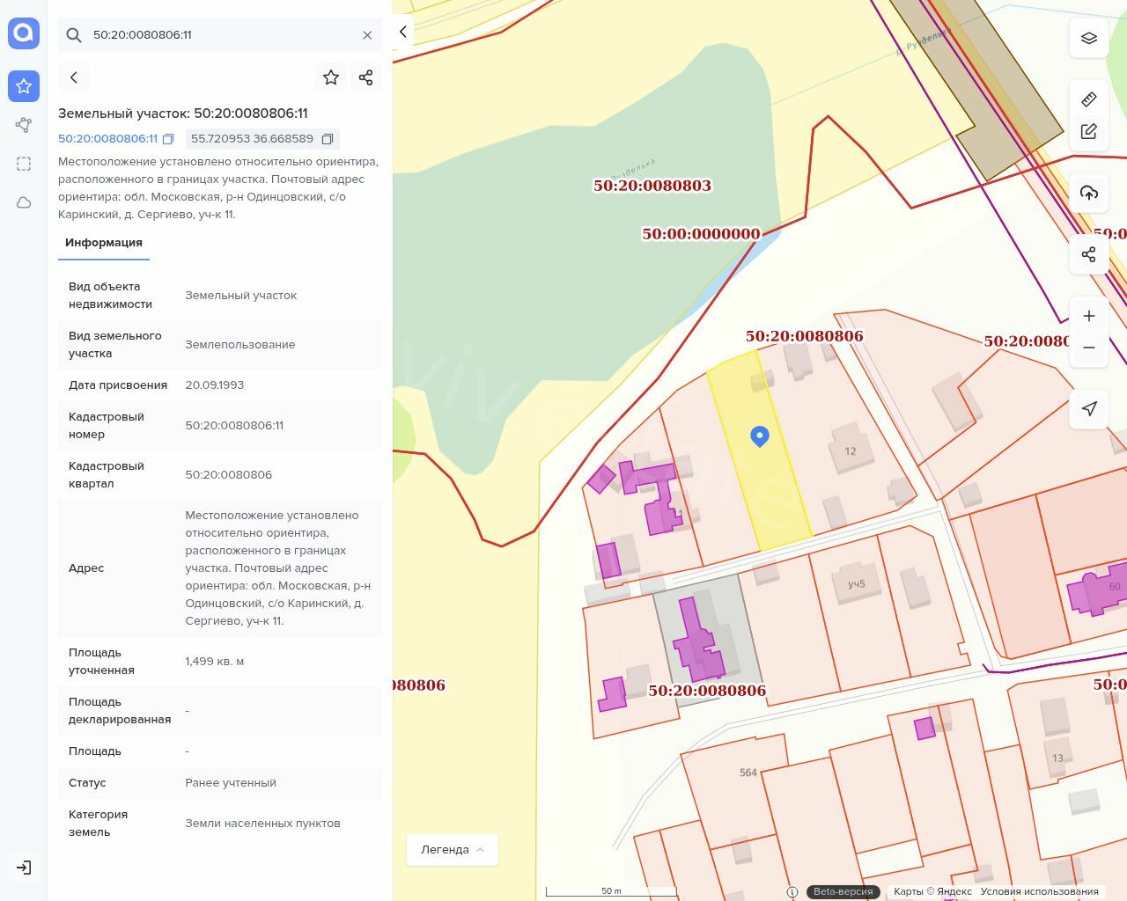Select the Информация tab
Screen dimensions: 1127x901
tap(104, 243)
